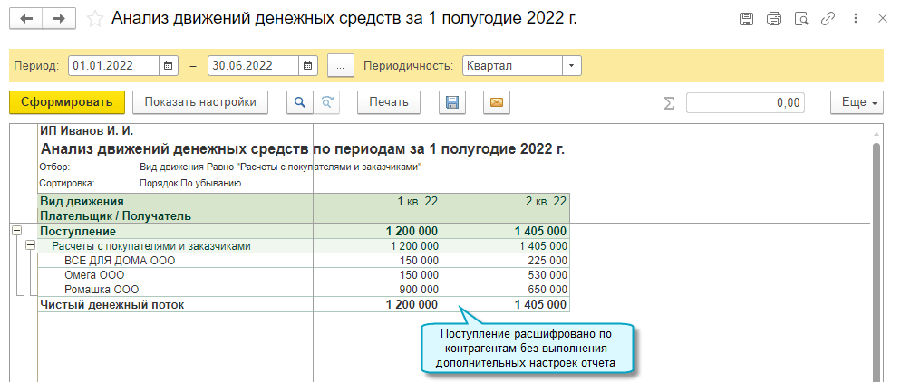The height and width of the screenshot is (382, 901).
Task: Click Показать настройки button
Action: pyautogui.click(x=200, y=102)
